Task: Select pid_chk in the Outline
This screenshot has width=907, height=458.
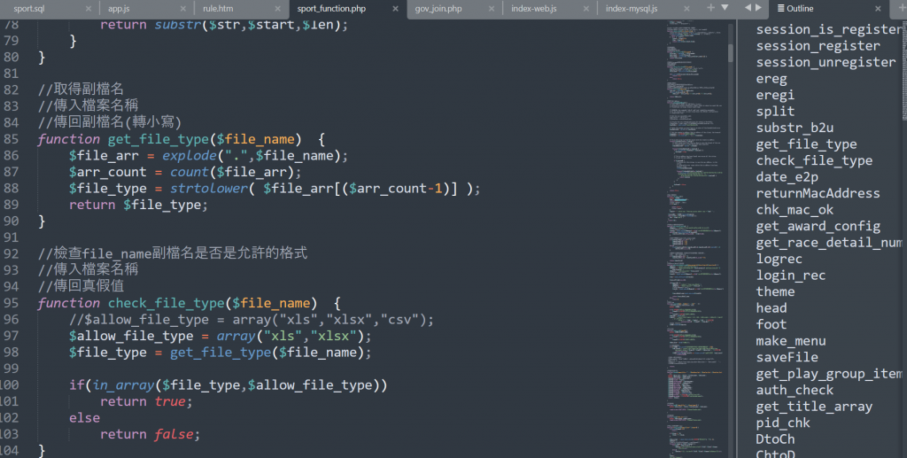Action: (x=783, y=423)
